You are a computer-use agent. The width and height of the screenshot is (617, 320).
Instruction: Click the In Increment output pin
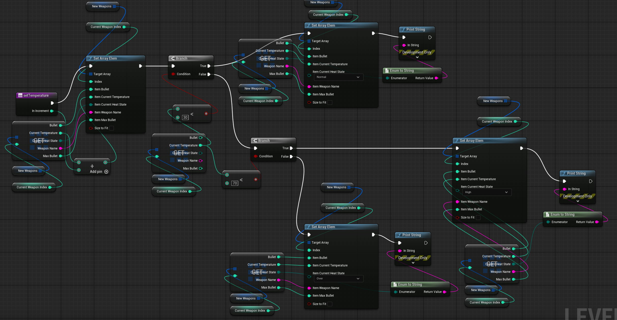52,111
